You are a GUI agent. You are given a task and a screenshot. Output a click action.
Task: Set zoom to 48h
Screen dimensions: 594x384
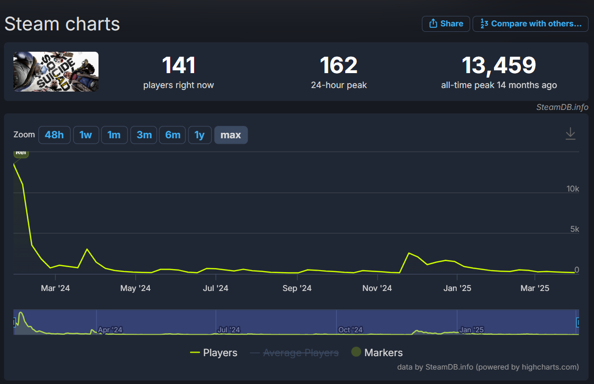coord(54,135)
